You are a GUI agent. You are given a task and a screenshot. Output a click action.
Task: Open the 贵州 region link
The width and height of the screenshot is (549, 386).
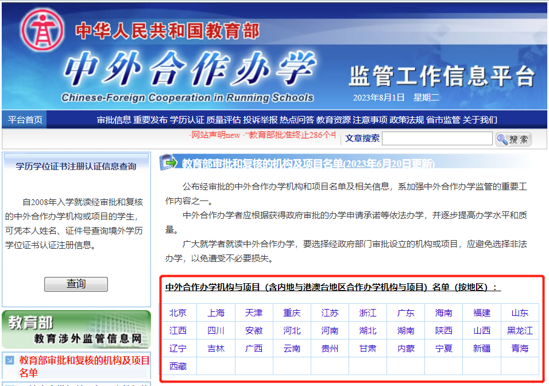[330, 349]
